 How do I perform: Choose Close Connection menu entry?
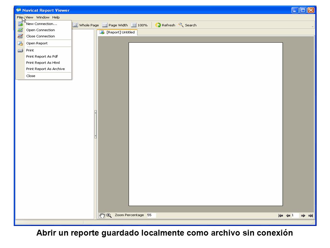coord(44,36)
